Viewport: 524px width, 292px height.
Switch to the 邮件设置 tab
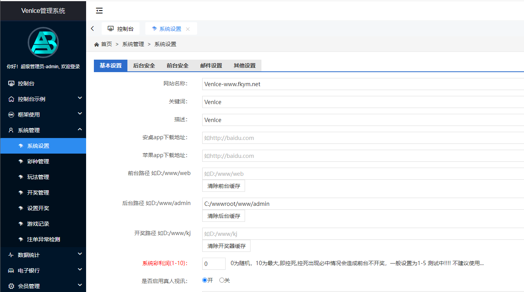[x=211, y=65]
